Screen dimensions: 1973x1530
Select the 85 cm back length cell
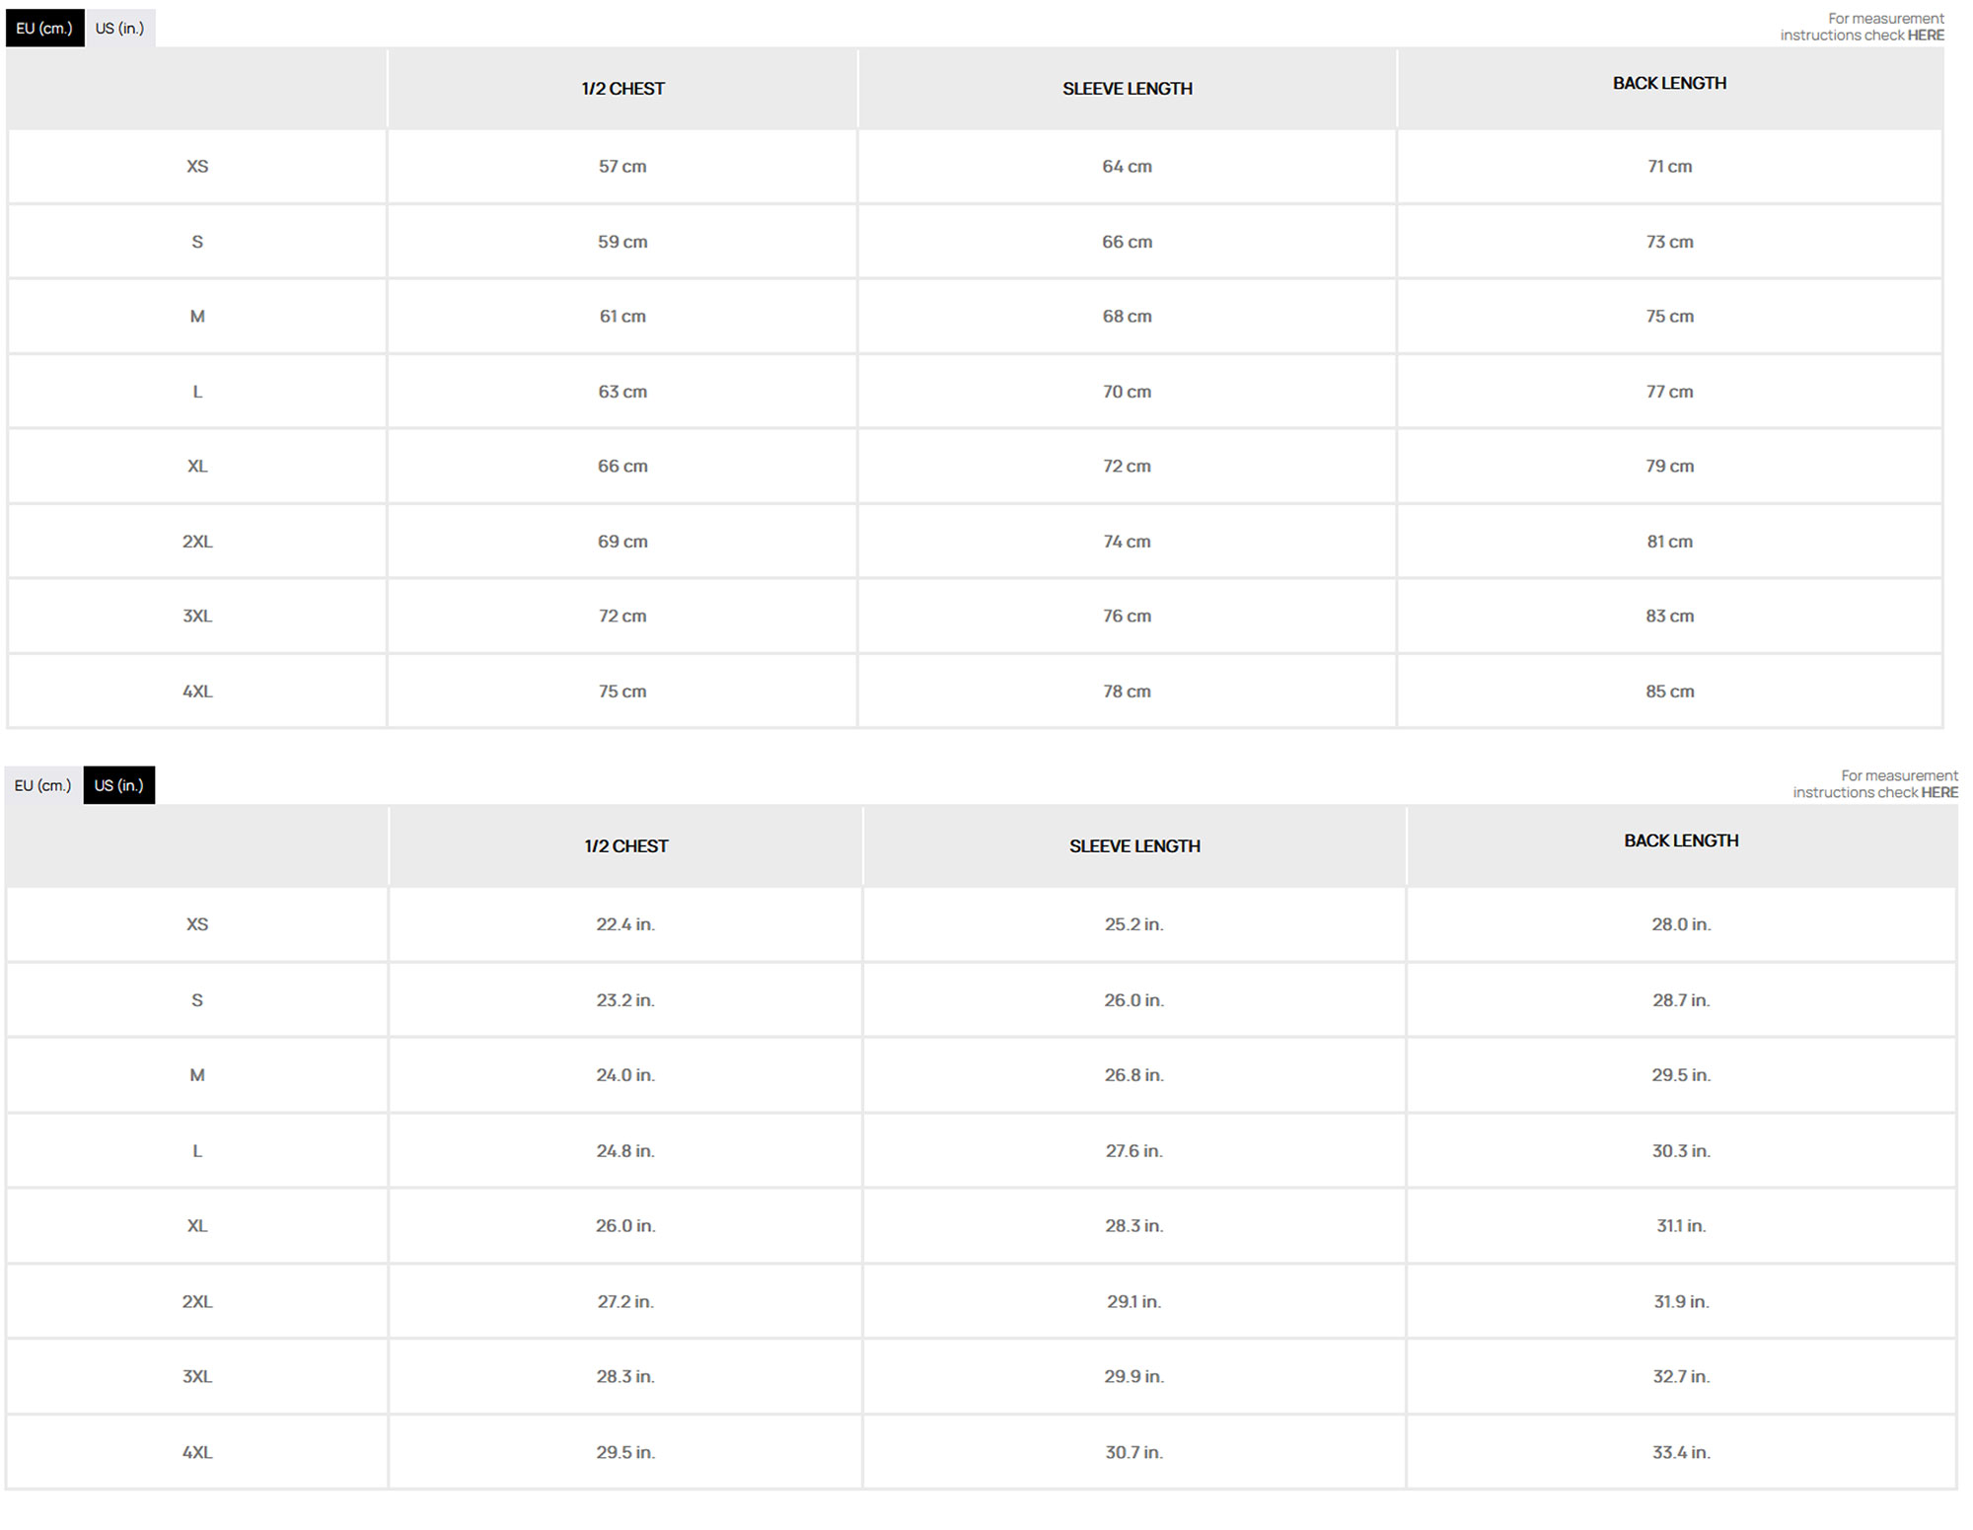(x=1669, y=692)
